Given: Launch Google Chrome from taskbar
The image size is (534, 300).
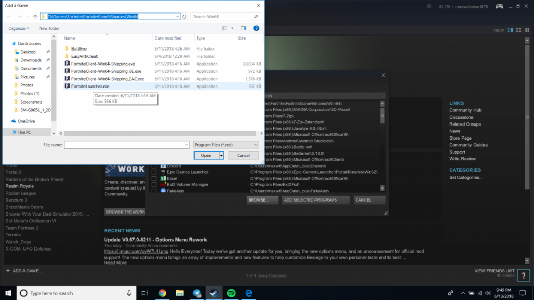Looking at the screenshot, I should click(x=163, y=293).
